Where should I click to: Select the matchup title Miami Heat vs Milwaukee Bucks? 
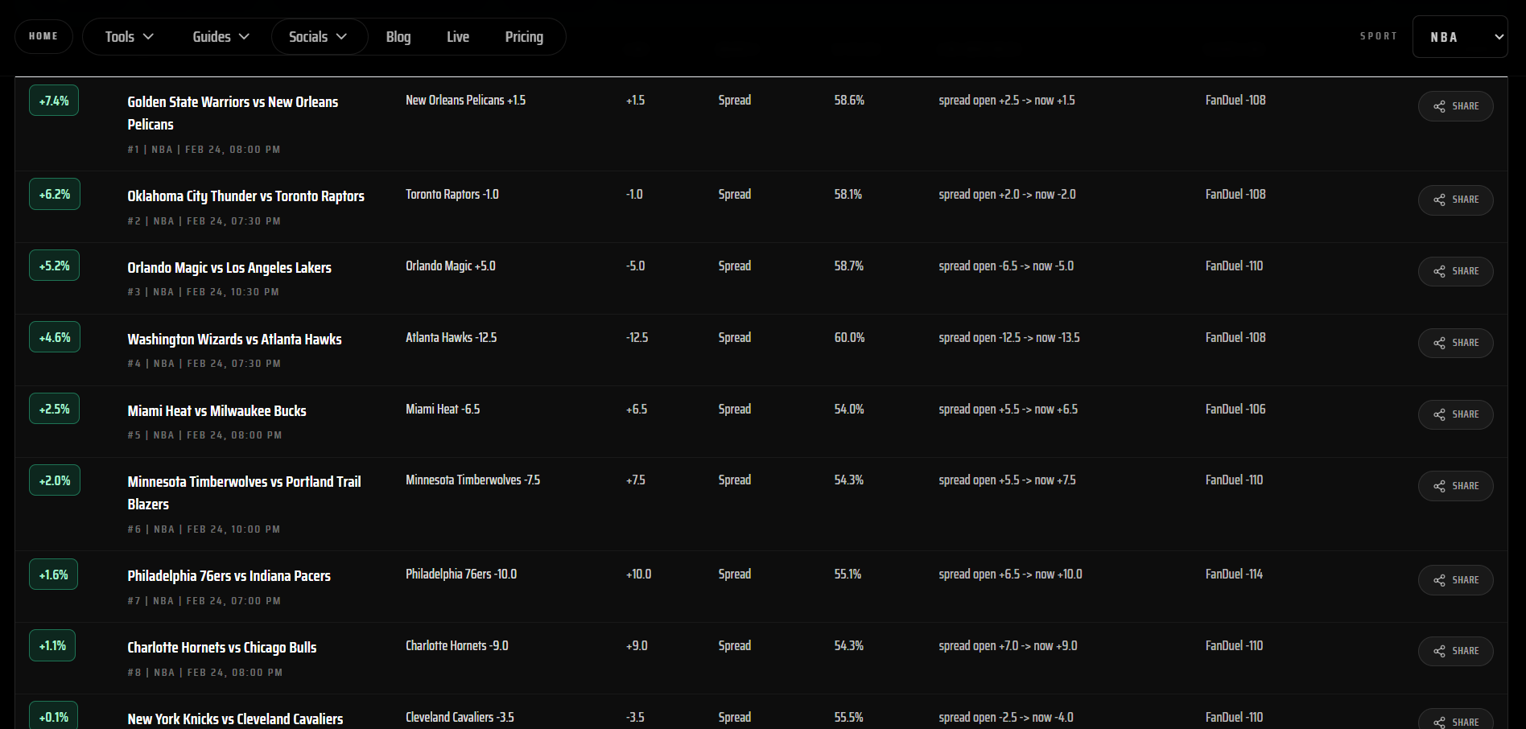[x=217, y=410]
